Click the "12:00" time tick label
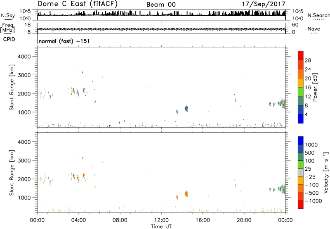The image size is (330, 229). pyautogui.click(x=161, y=220)
